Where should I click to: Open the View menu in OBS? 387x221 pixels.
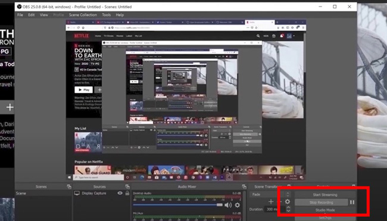[x=43, y=15]
